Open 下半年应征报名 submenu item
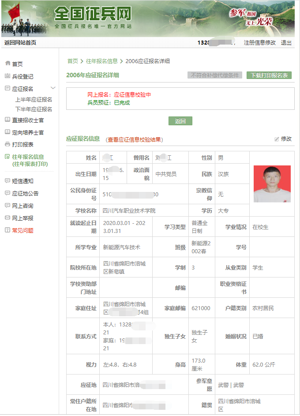 [x=34, y=109]
